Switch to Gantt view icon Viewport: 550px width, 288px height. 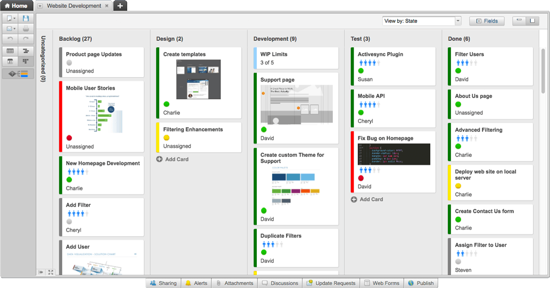(26, 51)
